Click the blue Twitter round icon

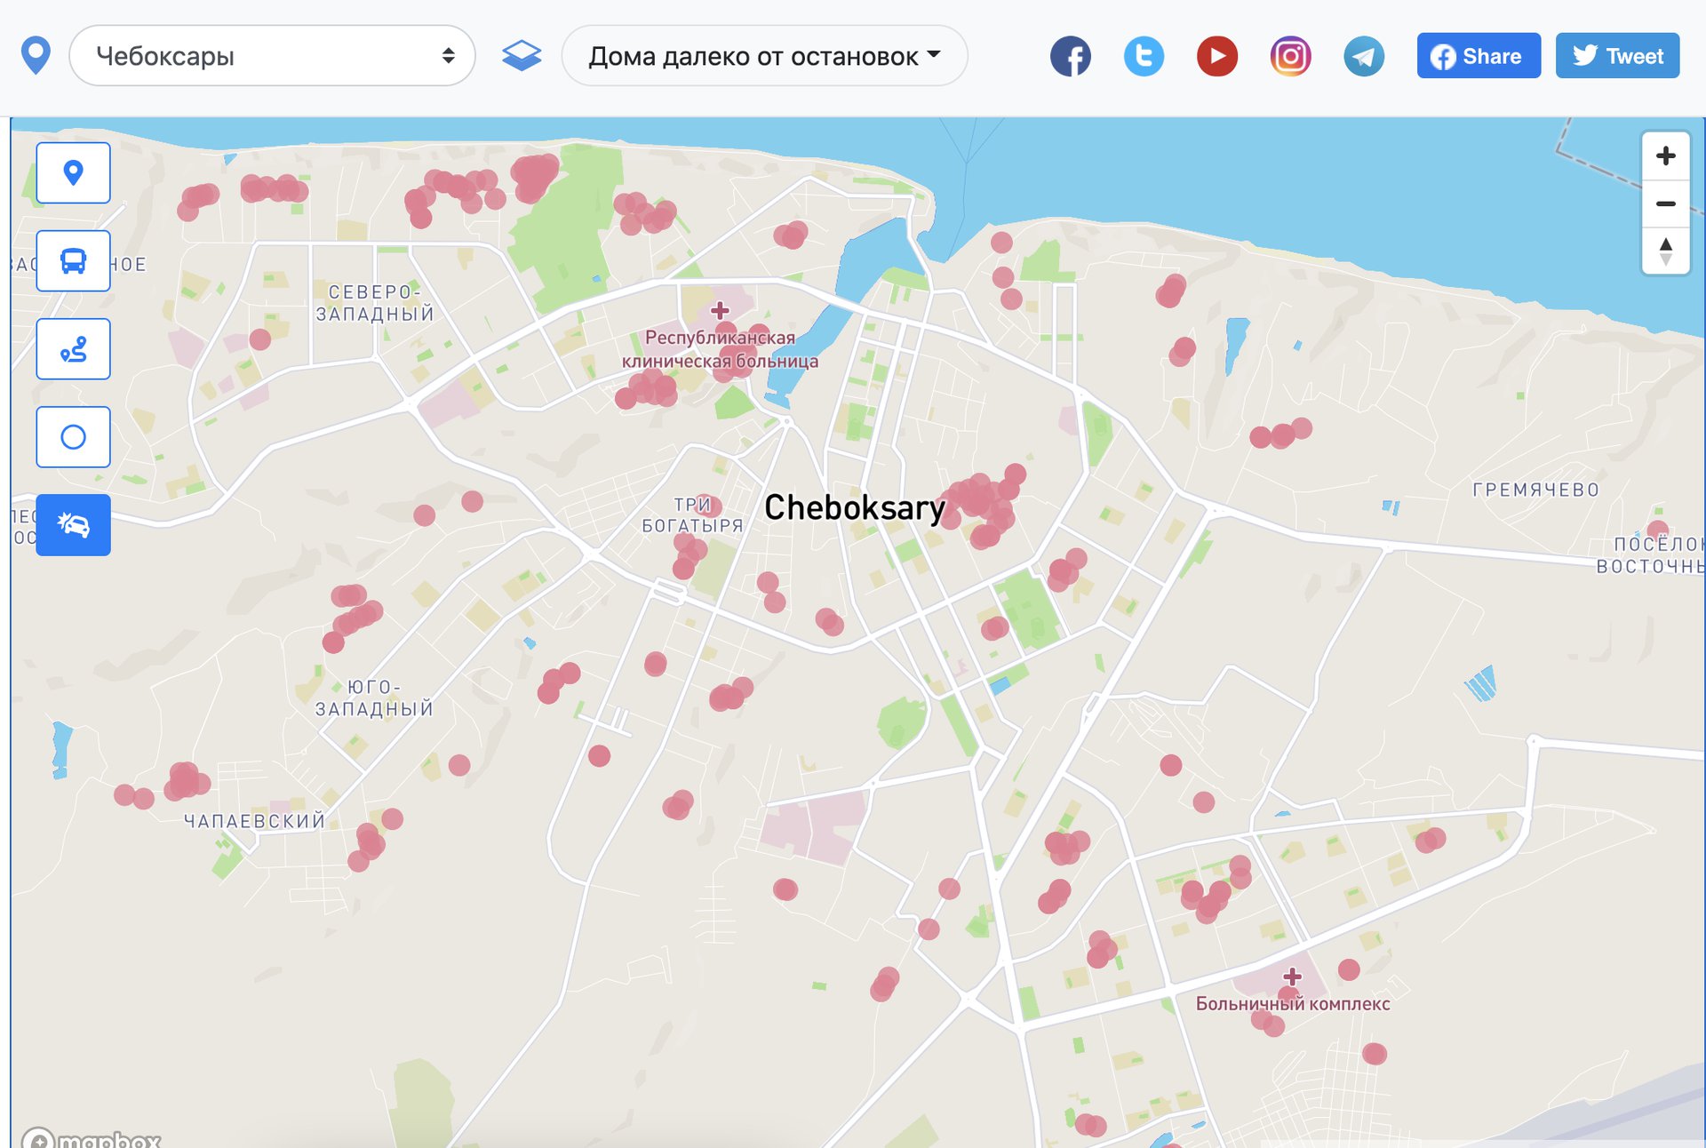(x=1144, y=56)
